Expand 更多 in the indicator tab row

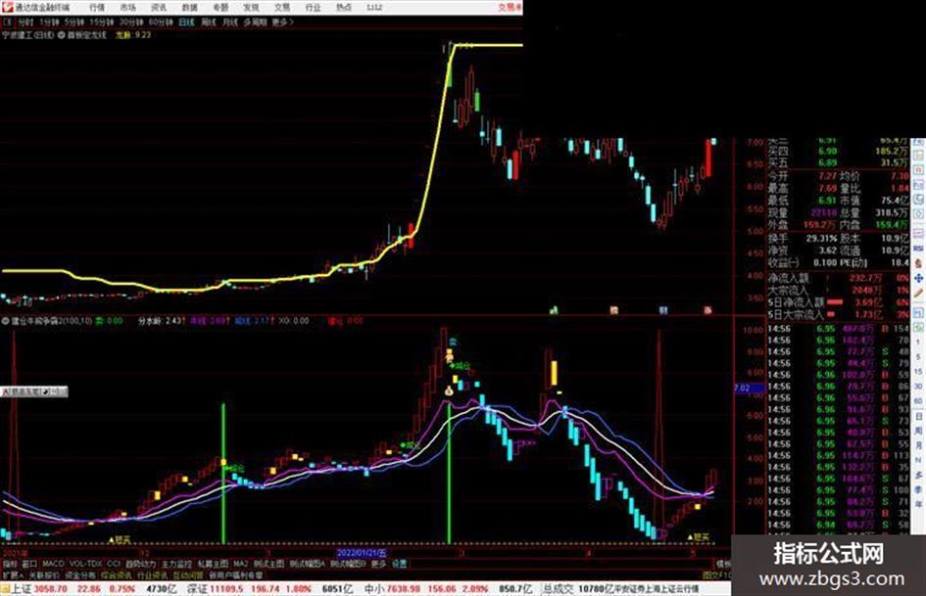[378, 564]
